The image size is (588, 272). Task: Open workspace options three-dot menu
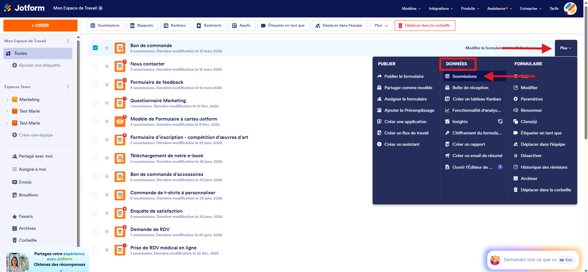pos(68,41)
